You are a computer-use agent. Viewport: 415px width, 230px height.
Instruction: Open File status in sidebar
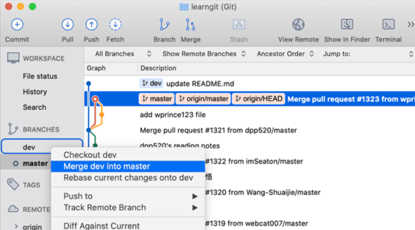tap(40, 77)
